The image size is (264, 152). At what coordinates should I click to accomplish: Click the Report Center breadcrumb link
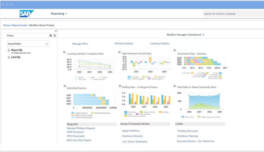[20, 25]
